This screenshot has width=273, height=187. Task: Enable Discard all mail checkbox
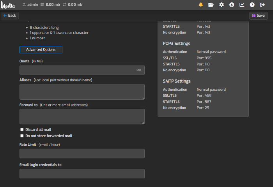[22, 130]
